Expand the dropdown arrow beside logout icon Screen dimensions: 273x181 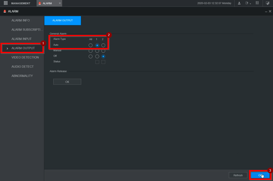click(250, 4)
